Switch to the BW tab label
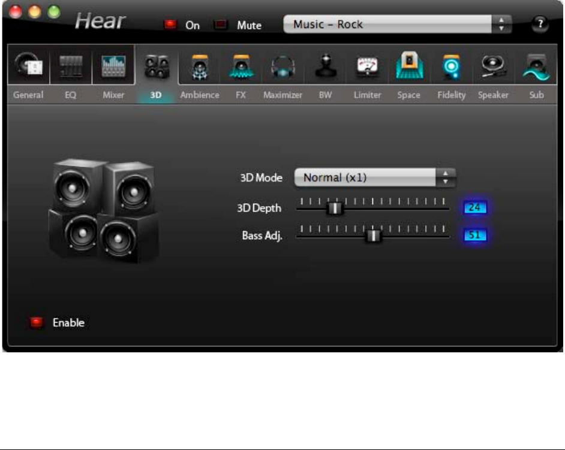Screen dimensions: 565x450 (325, 95)
